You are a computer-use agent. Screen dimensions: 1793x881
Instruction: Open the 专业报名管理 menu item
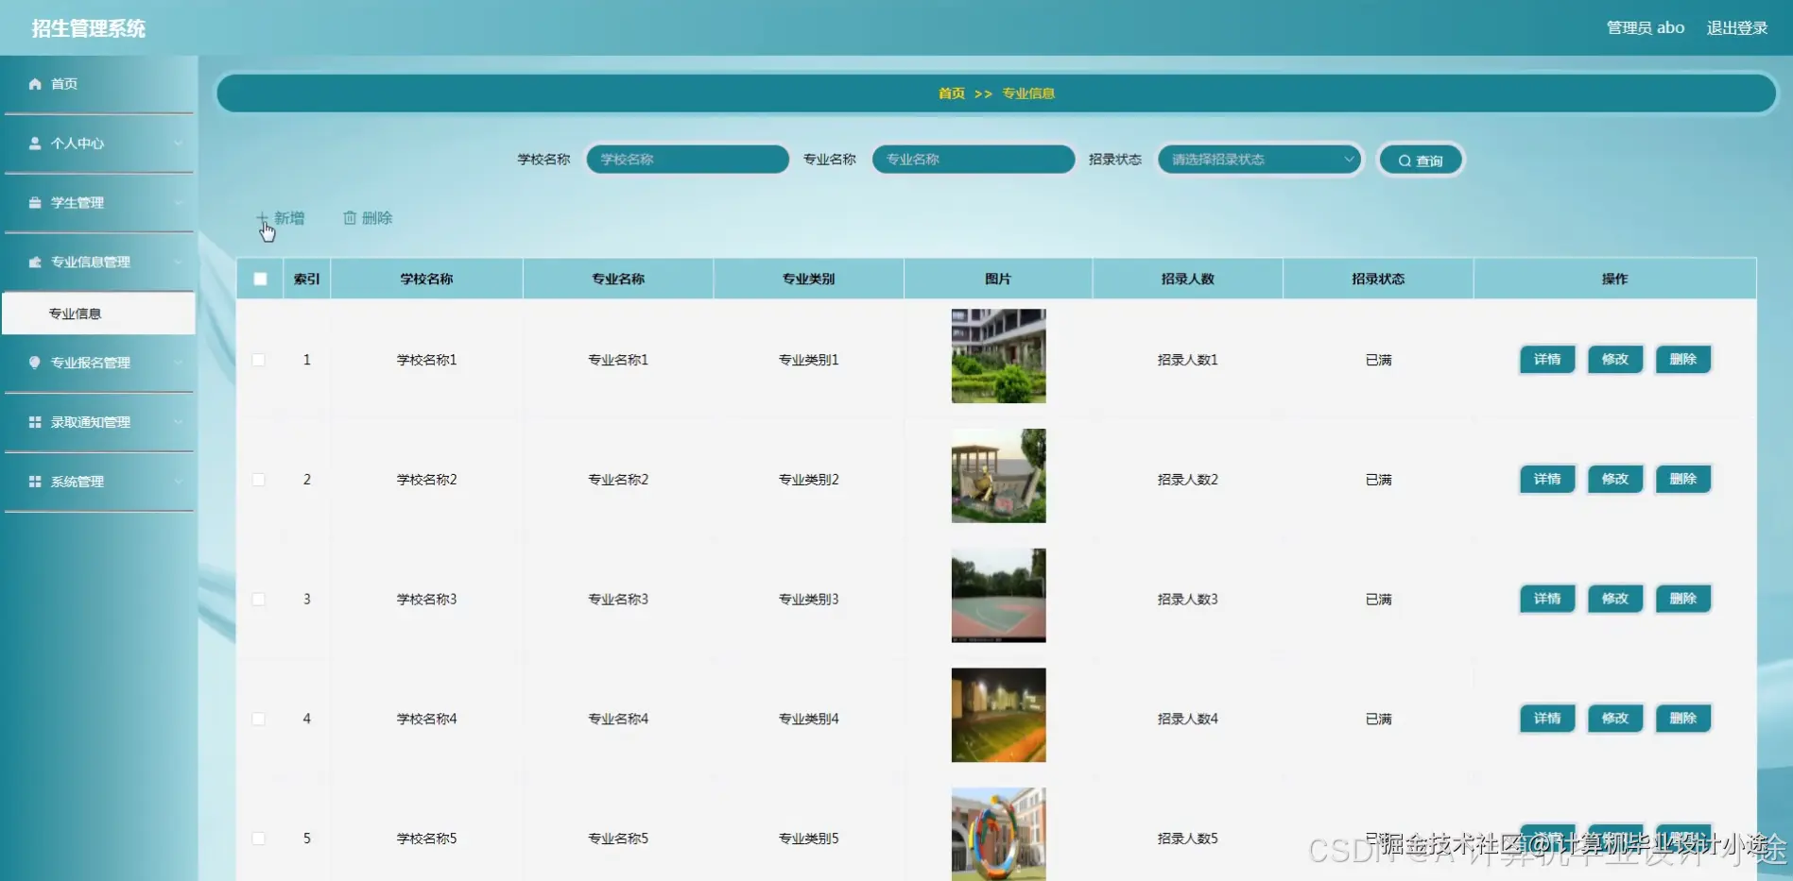98,363
